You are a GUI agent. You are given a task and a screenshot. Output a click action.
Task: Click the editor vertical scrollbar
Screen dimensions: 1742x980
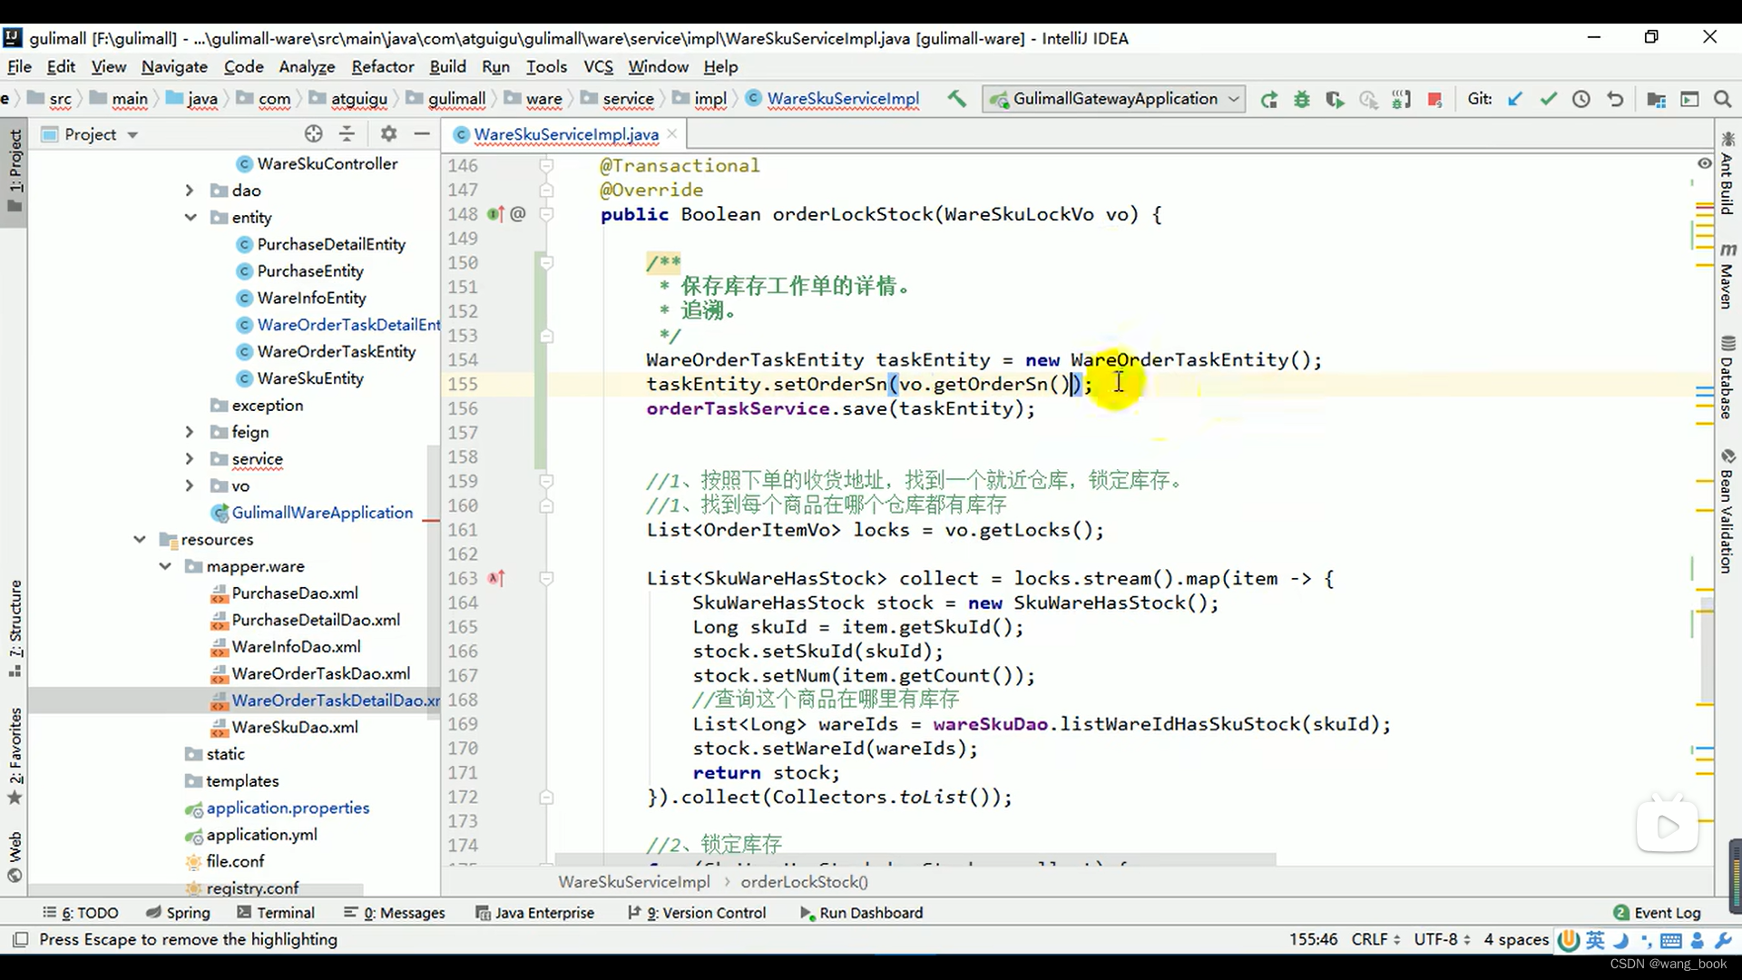coord(1708,649)
